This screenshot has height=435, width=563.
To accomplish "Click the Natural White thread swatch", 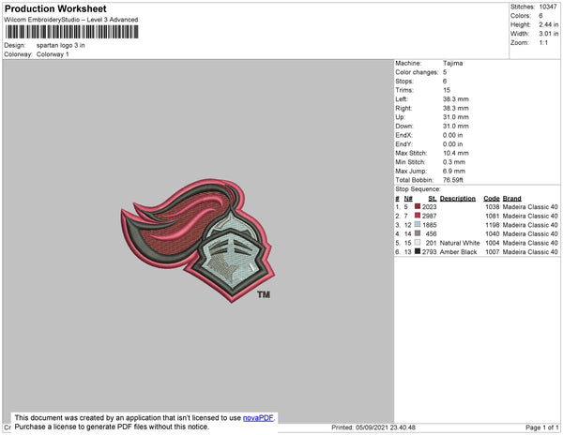I will click(x=418, y=243).
